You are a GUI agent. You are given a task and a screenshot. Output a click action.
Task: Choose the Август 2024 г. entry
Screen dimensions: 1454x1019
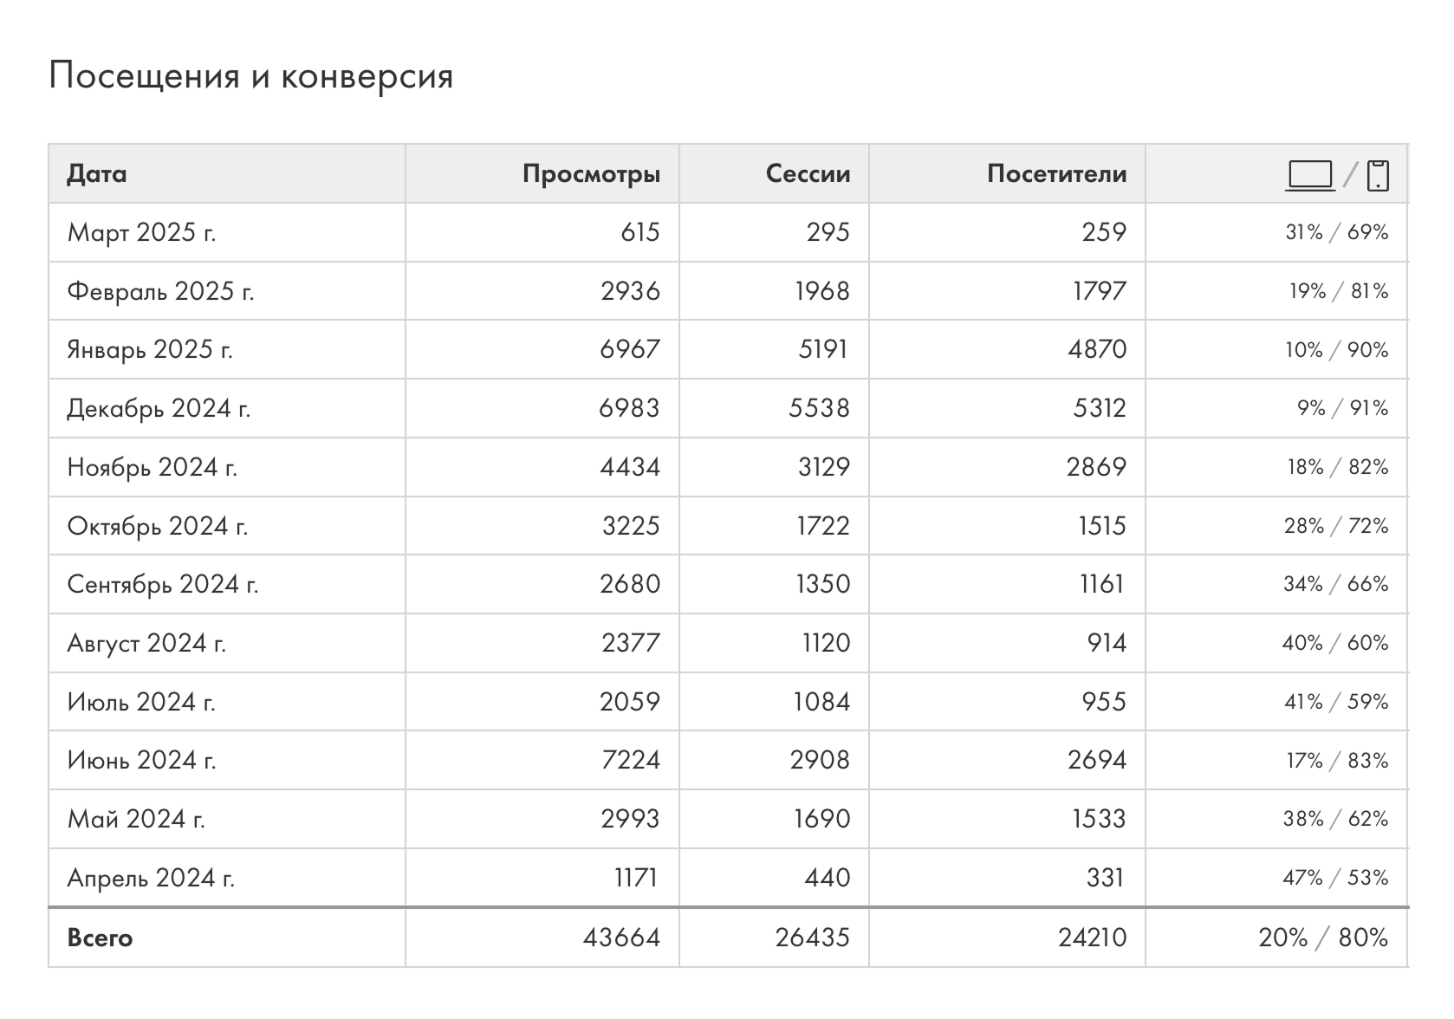tap(146, 643)
